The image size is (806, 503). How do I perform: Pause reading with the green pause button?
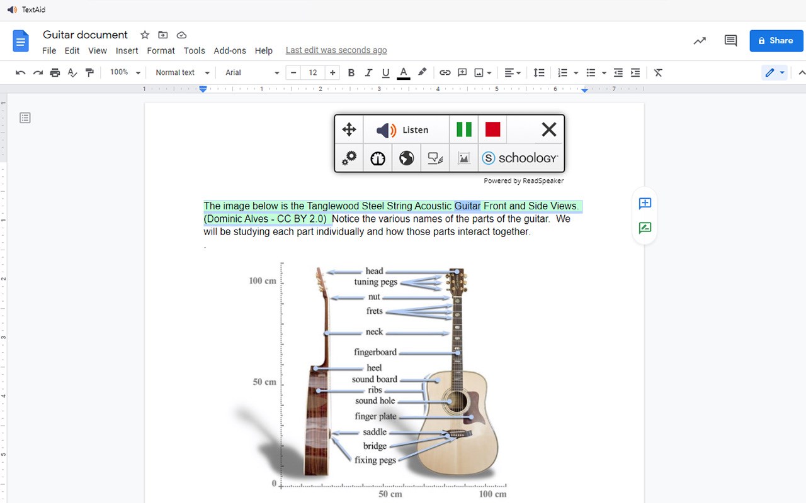coord(464,130)
